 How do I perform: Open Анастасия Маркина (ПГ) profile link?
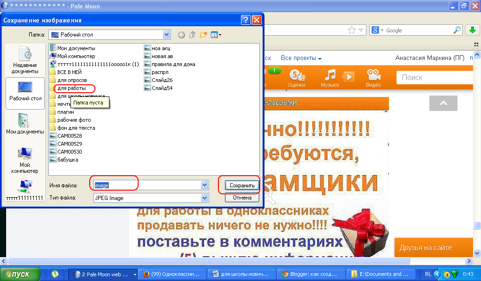(430, 58)
